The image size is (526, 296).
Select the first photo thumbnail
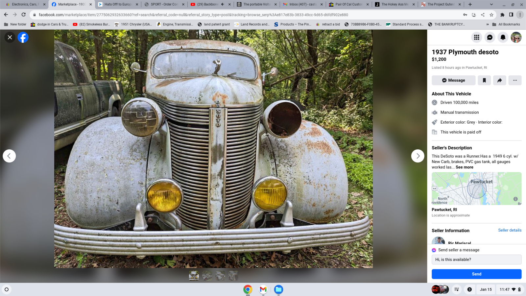click(x=194, y=276)
